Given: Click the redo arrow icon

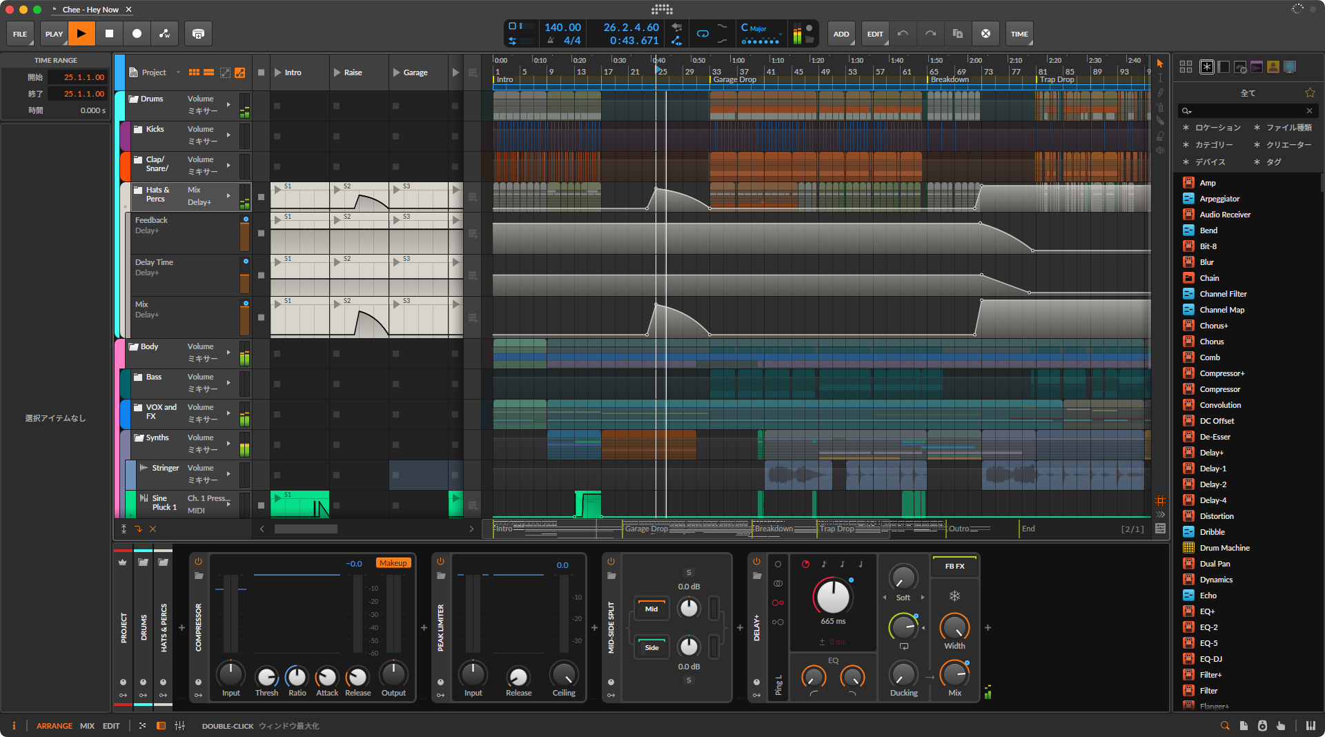Looking at the screenshot, I should point(930,34).
